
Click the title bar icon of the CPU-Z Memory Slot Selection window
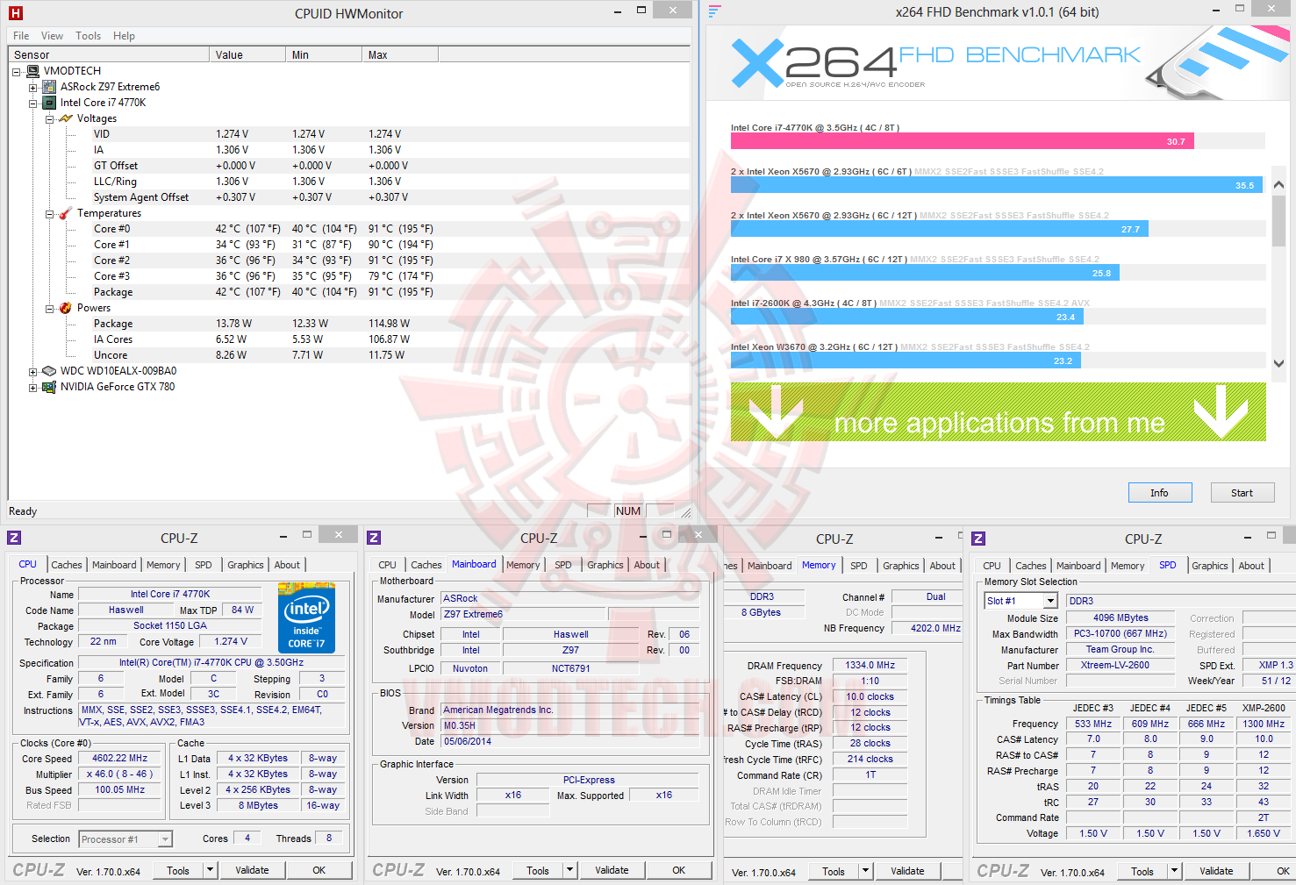click(x=978, y=539)
